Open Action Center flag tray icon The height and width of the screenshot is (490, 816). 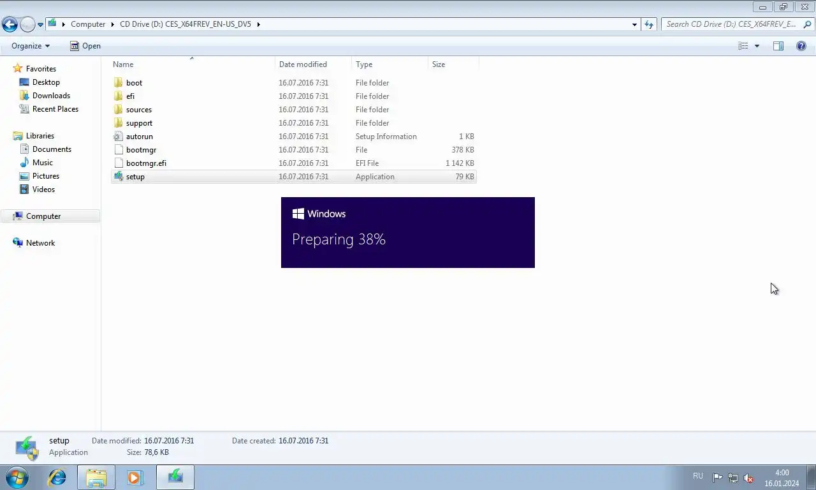click(717, 478)
